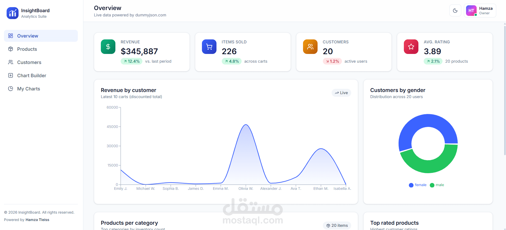Click the My Charts pie icon
The image size is (506, 230).
11,89
